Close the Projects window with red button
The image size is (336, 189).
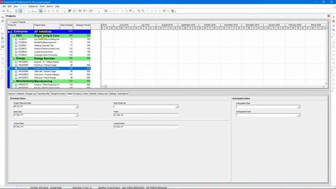(x=329, y=16)
